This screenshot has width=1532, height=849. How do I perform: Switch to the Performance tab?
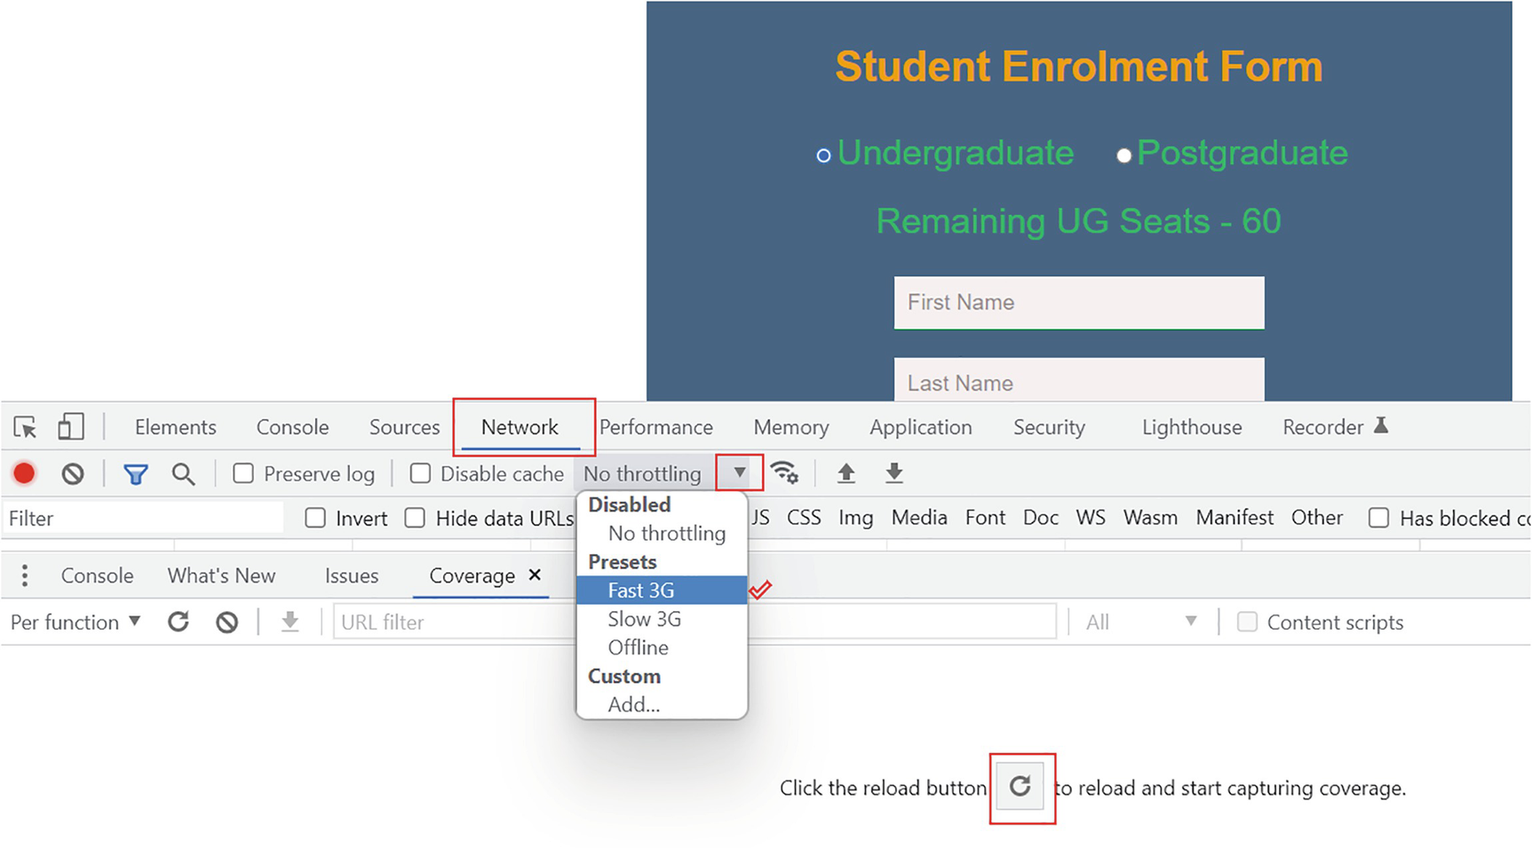click(655, 427)
